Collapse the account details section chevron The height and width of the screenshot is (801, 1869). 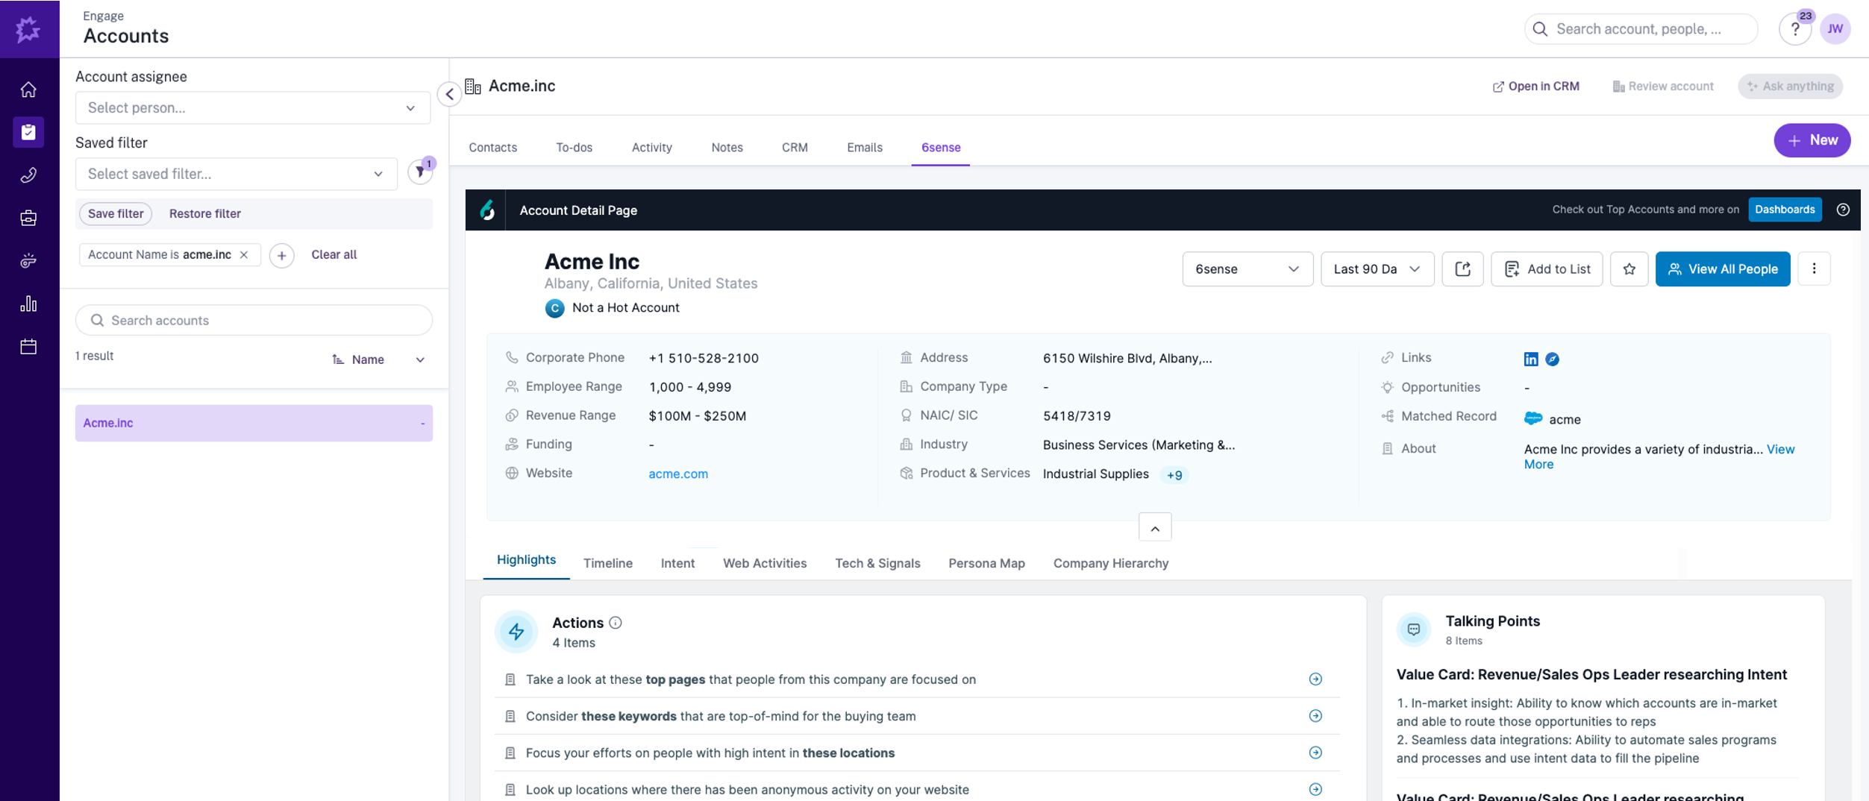tap(1154, 528)
